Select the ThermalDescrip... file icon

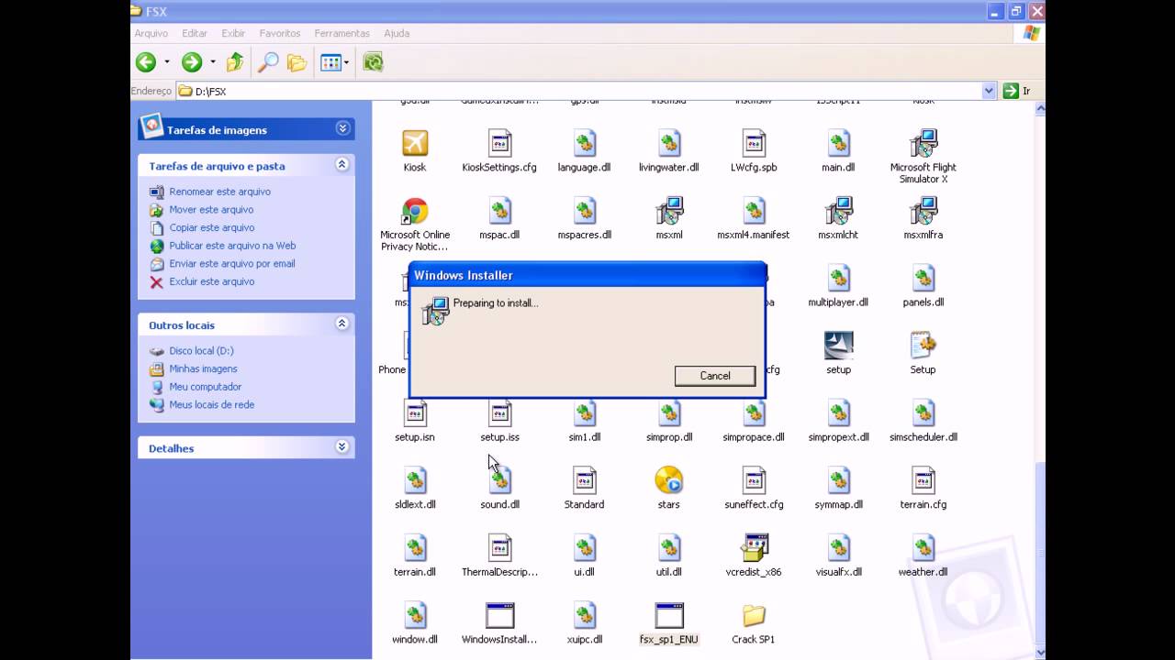tap(499, 547)
